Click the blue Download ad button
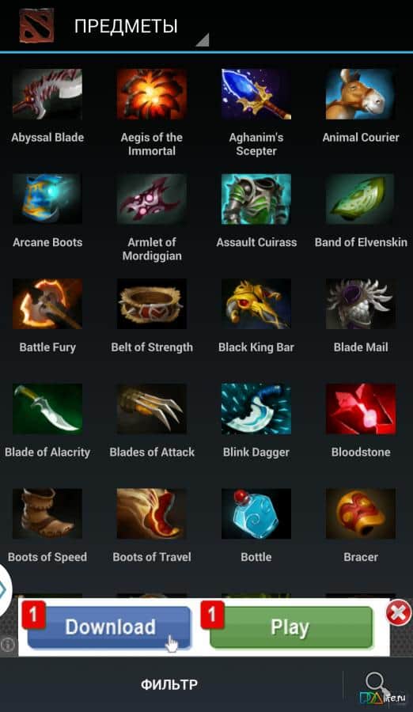The height and width of the screenshot is (712, 413). [x=109, y=627]
